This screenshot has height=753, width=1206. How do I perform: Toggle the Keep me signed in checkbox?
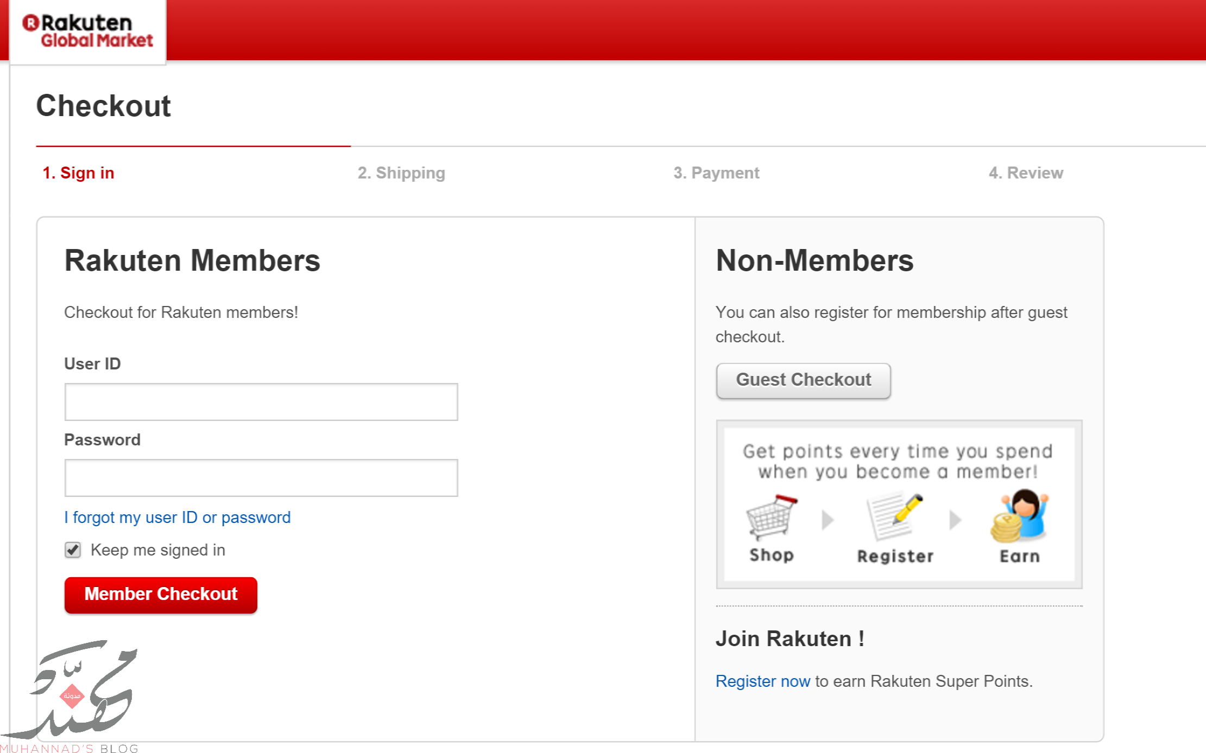point(73,550)
